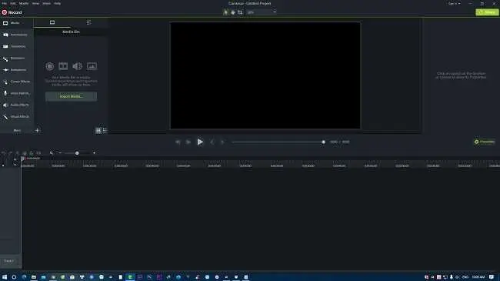Viewport: 500px width, 281px height.
Task: Show media bin as details list
Action: click(105, 130)
